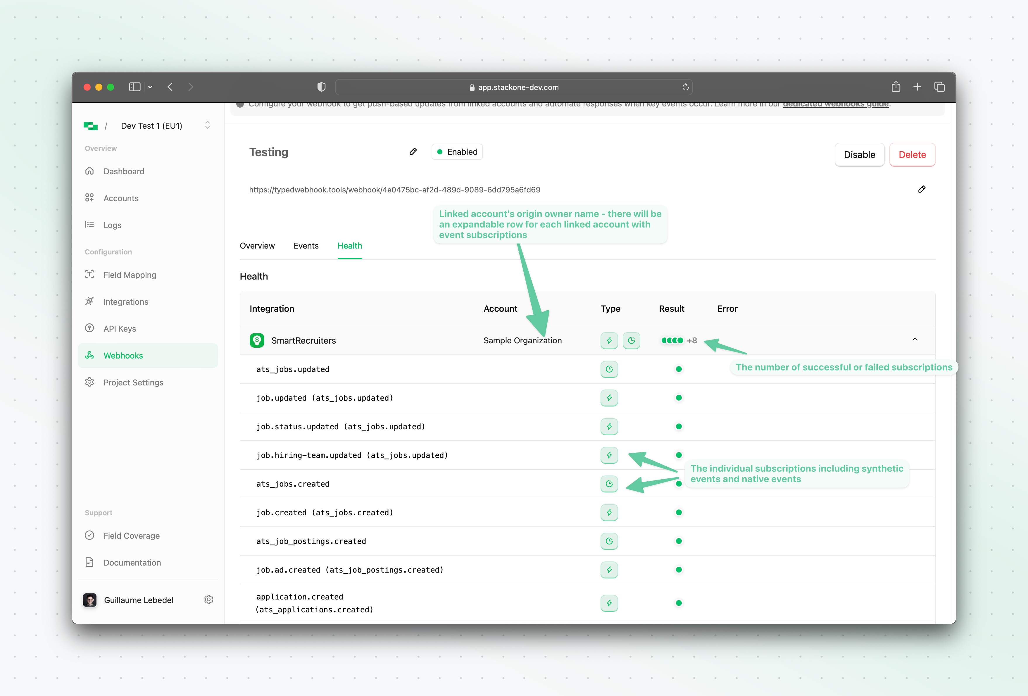The width and height of the screenshot is (1028, 696).
Task: Click the type icon for ats_job_postings.created
Action: pyautogui.click(x=609, y=541)
